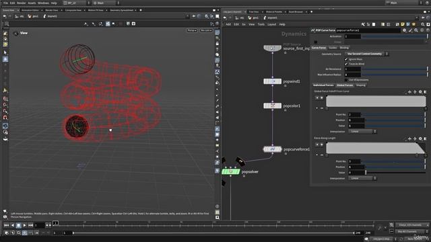Click the Global Animation Options icon at playbar left
The height and width of the screenshot is (242, 431).
point(6,233)
